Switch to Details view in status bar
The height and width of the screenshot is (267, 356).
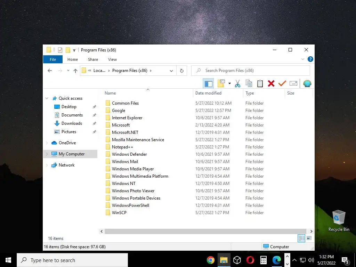click(301, 238)
